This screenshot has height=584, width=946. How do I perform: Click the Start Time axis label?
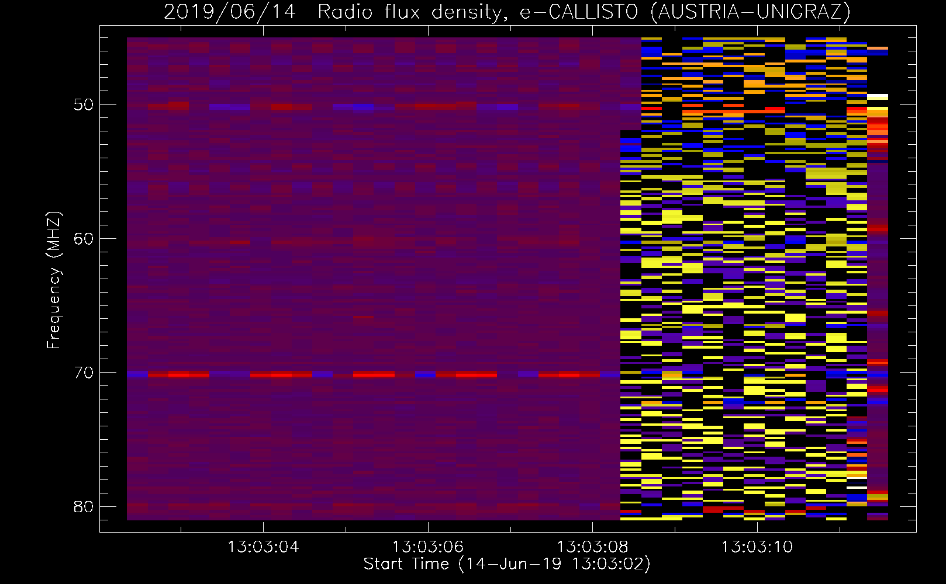point(507,564)
